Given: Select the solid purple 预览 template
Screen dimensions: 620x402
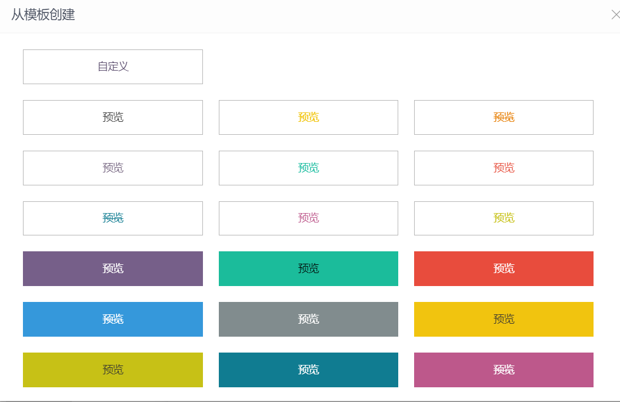Looking at the screenshot, I should coord(113,268).
